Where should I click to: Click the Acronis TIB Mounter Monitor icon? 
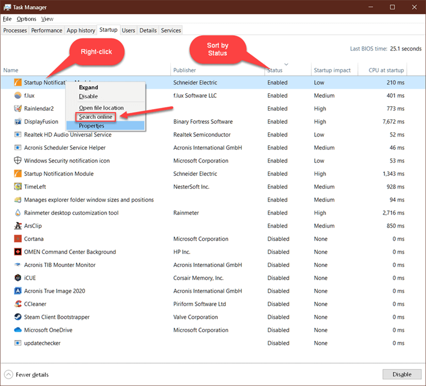coord(18,265)
